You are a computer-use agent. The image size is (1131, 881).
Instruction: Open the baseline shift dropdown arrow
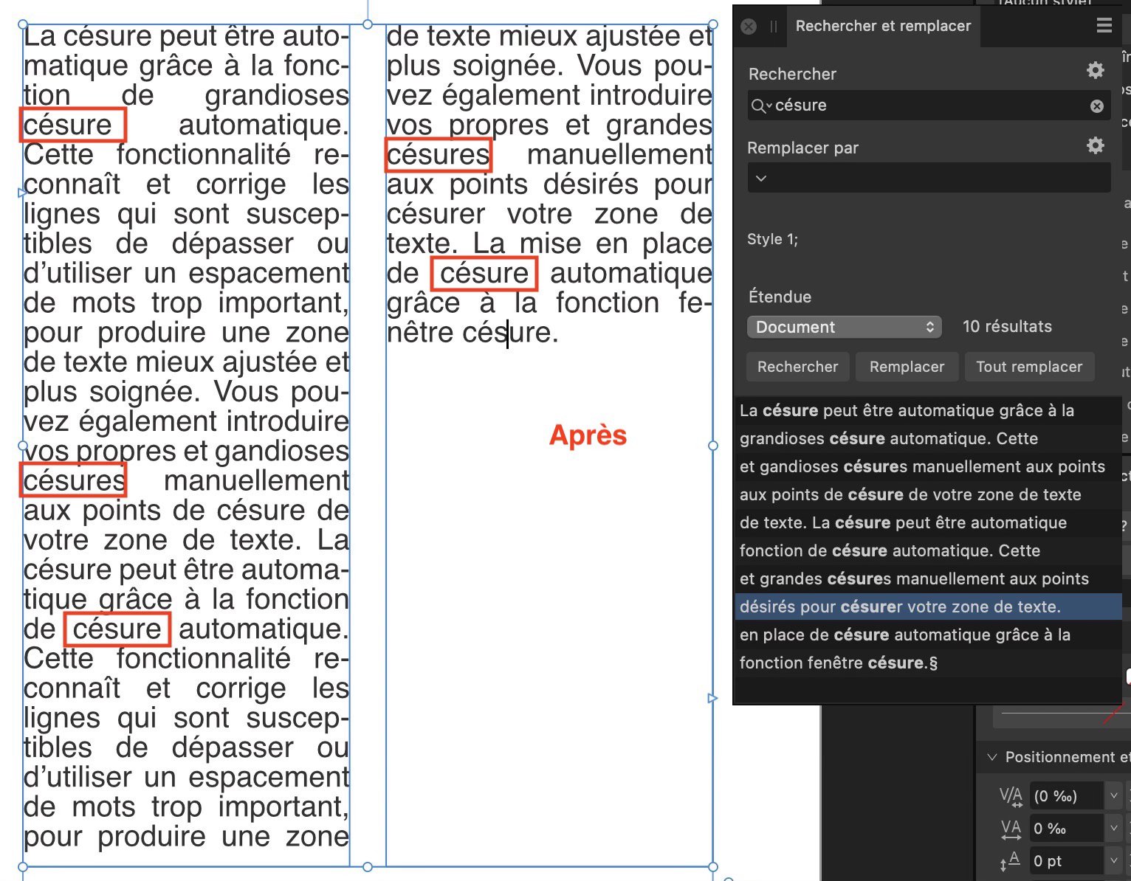point(1114,861)
